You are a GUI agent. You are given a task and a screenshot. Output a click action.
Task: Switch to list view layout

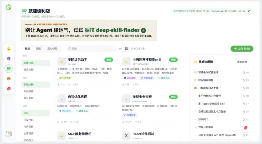point(120,49)
